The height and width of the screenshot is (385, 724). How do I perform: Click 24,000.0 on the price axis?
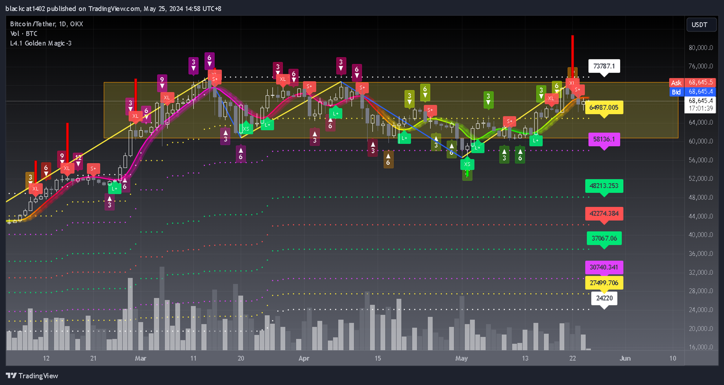[x=701, y=310]
